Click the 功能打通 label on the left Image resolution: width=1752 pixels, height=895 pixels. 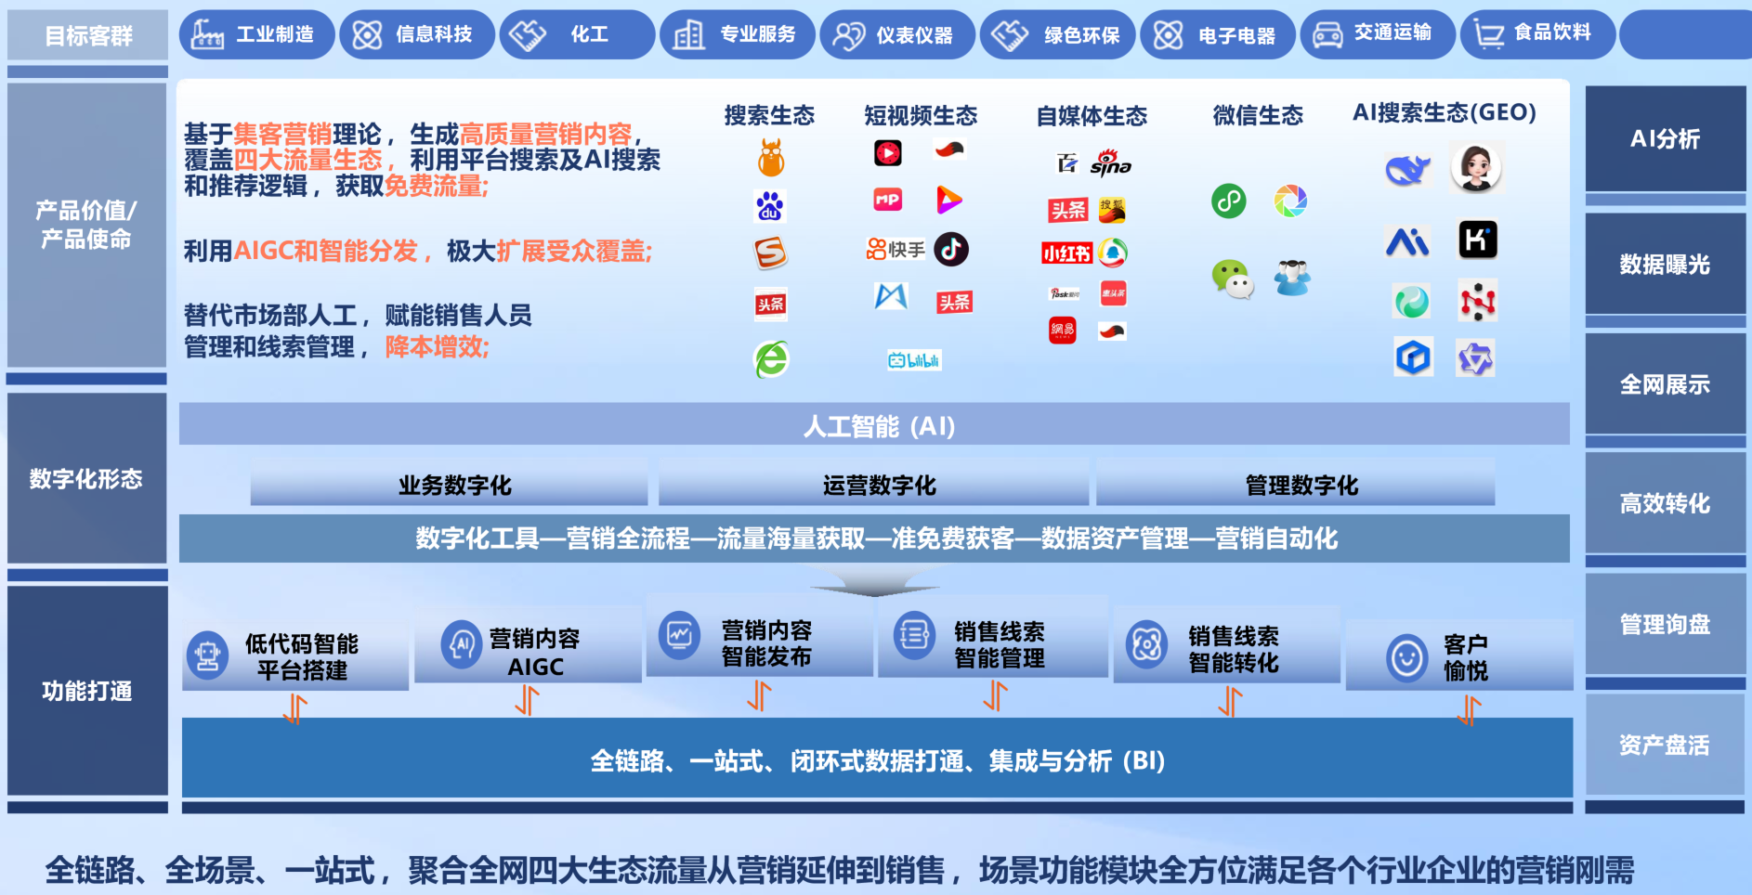[x=87, y=691]
